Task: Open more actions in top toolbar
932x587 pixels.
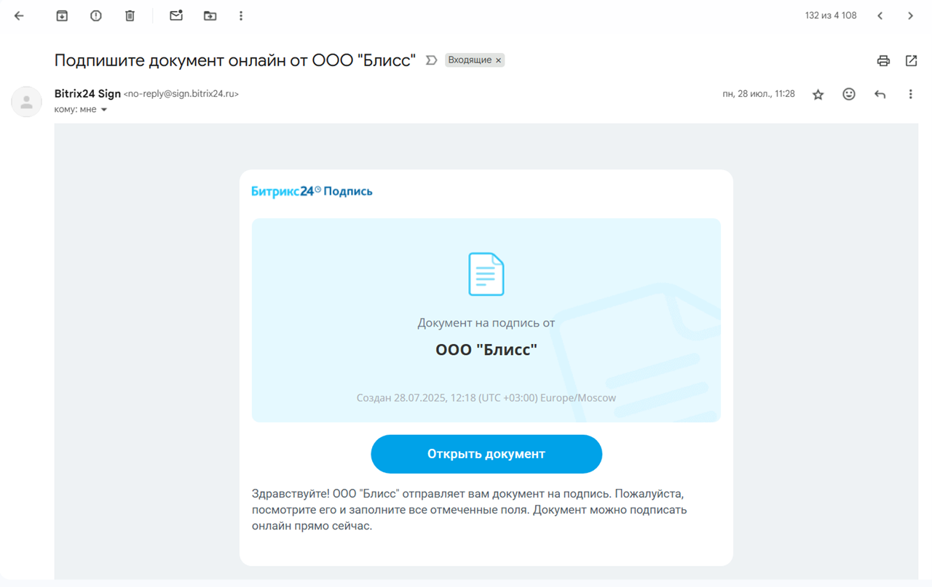Action: 241,16
